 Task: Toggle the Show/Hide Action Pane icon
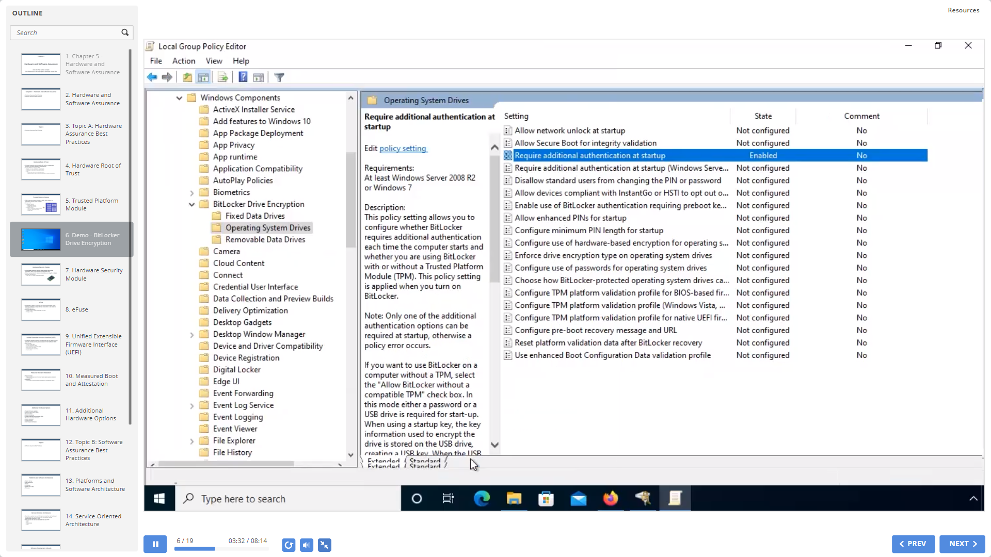pyautogui.click(x=259, y=77)
